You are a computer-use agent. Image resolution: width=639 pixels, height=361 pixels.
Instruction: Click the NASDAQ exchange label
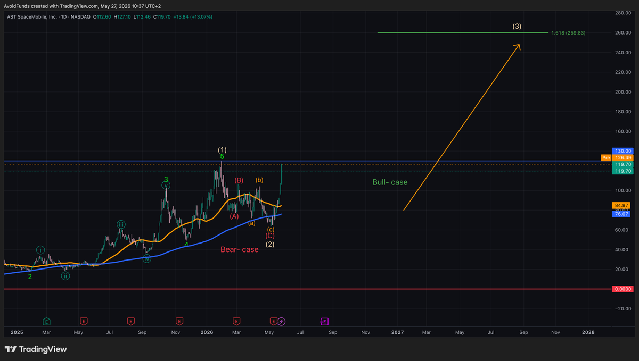(81, 17)
